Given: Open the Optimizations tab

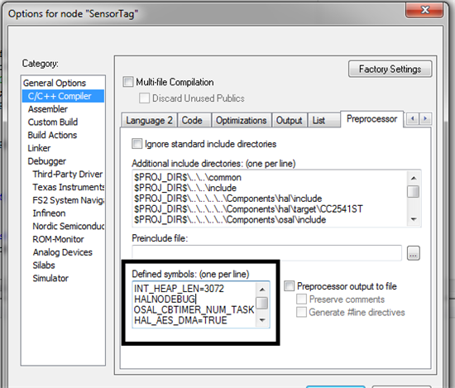Looking at the screenshot, I should tap(241, 120).
